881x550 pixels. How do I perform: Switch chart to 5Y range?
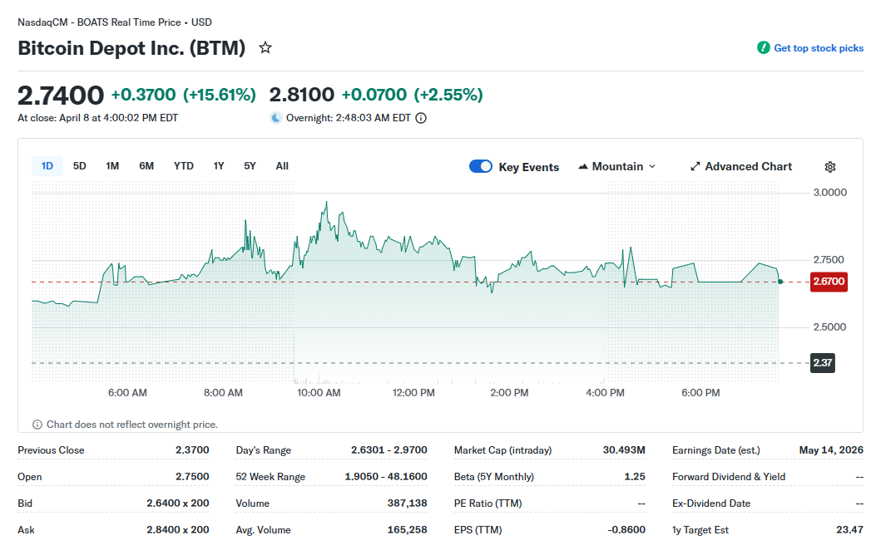click(250, 166)
